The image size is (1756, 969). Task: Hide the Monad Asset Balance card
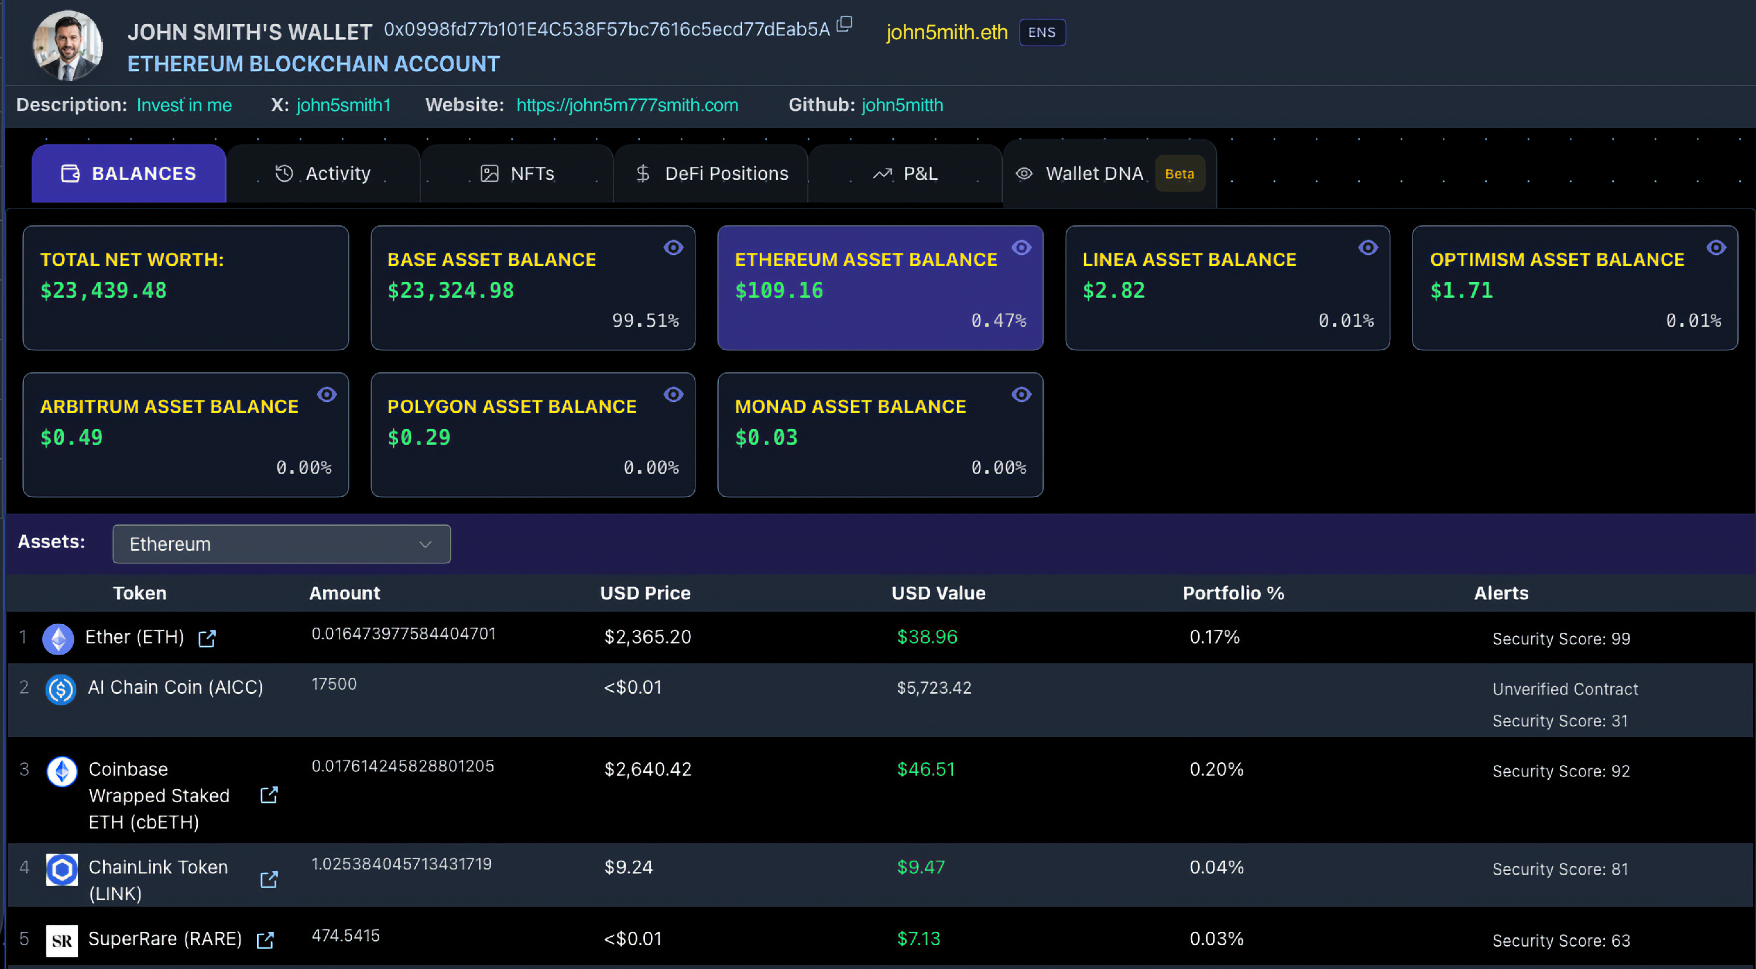click(1022, 394)
